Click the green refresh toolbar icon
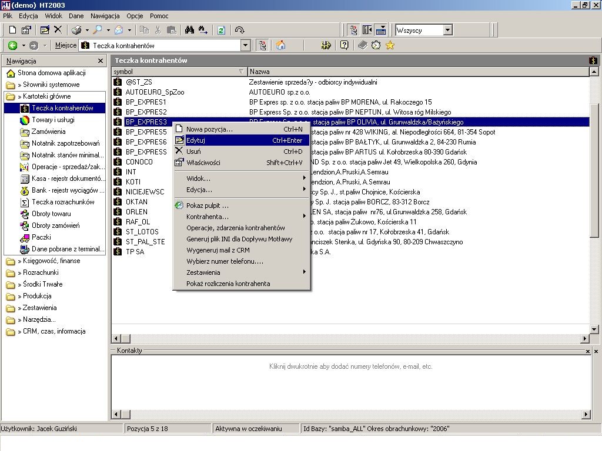This screenshot has width=602, height=451. point(221,30)
